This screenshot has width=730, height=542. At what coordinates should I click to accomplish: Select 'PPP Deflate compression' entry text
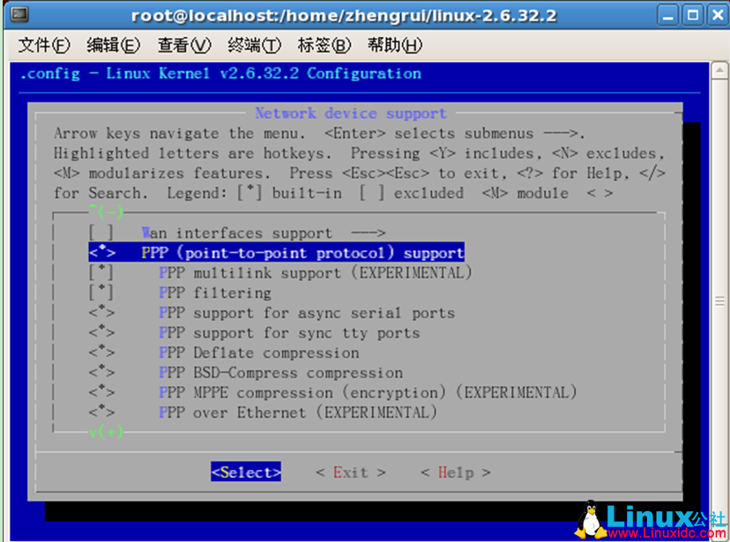259,353
